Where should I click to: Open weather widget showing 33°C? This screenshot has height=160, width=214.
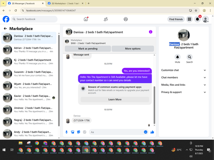tap(177, 150)
